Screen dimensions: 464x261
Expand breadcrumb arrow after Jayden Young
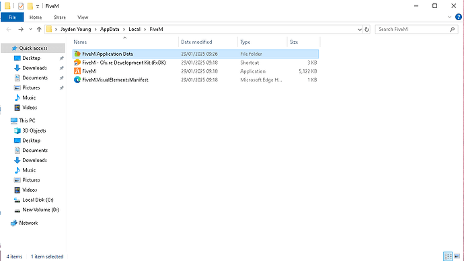[x=95, y=30]
